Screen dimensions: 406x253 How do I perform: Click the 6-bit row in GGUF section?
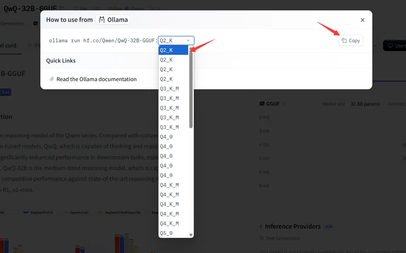(264, 172)
